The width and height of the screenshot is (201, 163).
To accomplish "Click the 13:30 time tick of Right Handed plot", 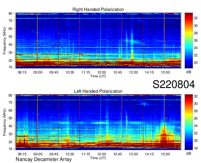I will (133, 72).
